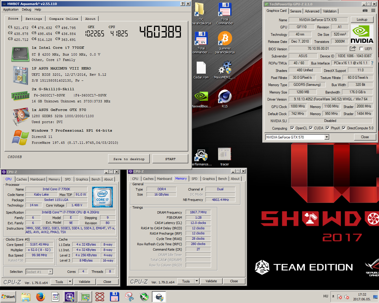379x303 pixels.
Task: Click the START benchmark button
Action: (x=170, y=159)
